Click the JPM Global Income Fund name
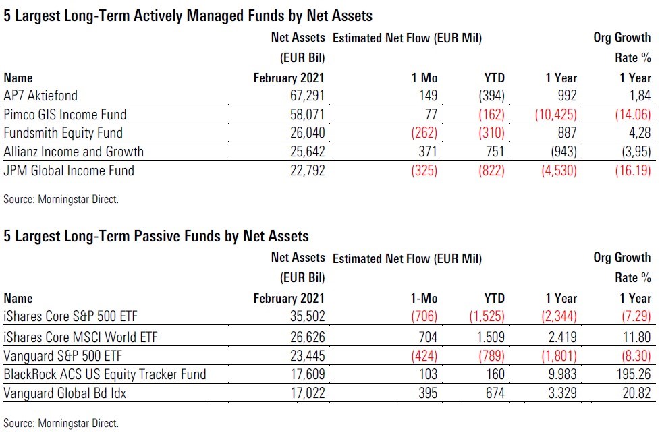662x433 pixels. click(x=69, y=171)
